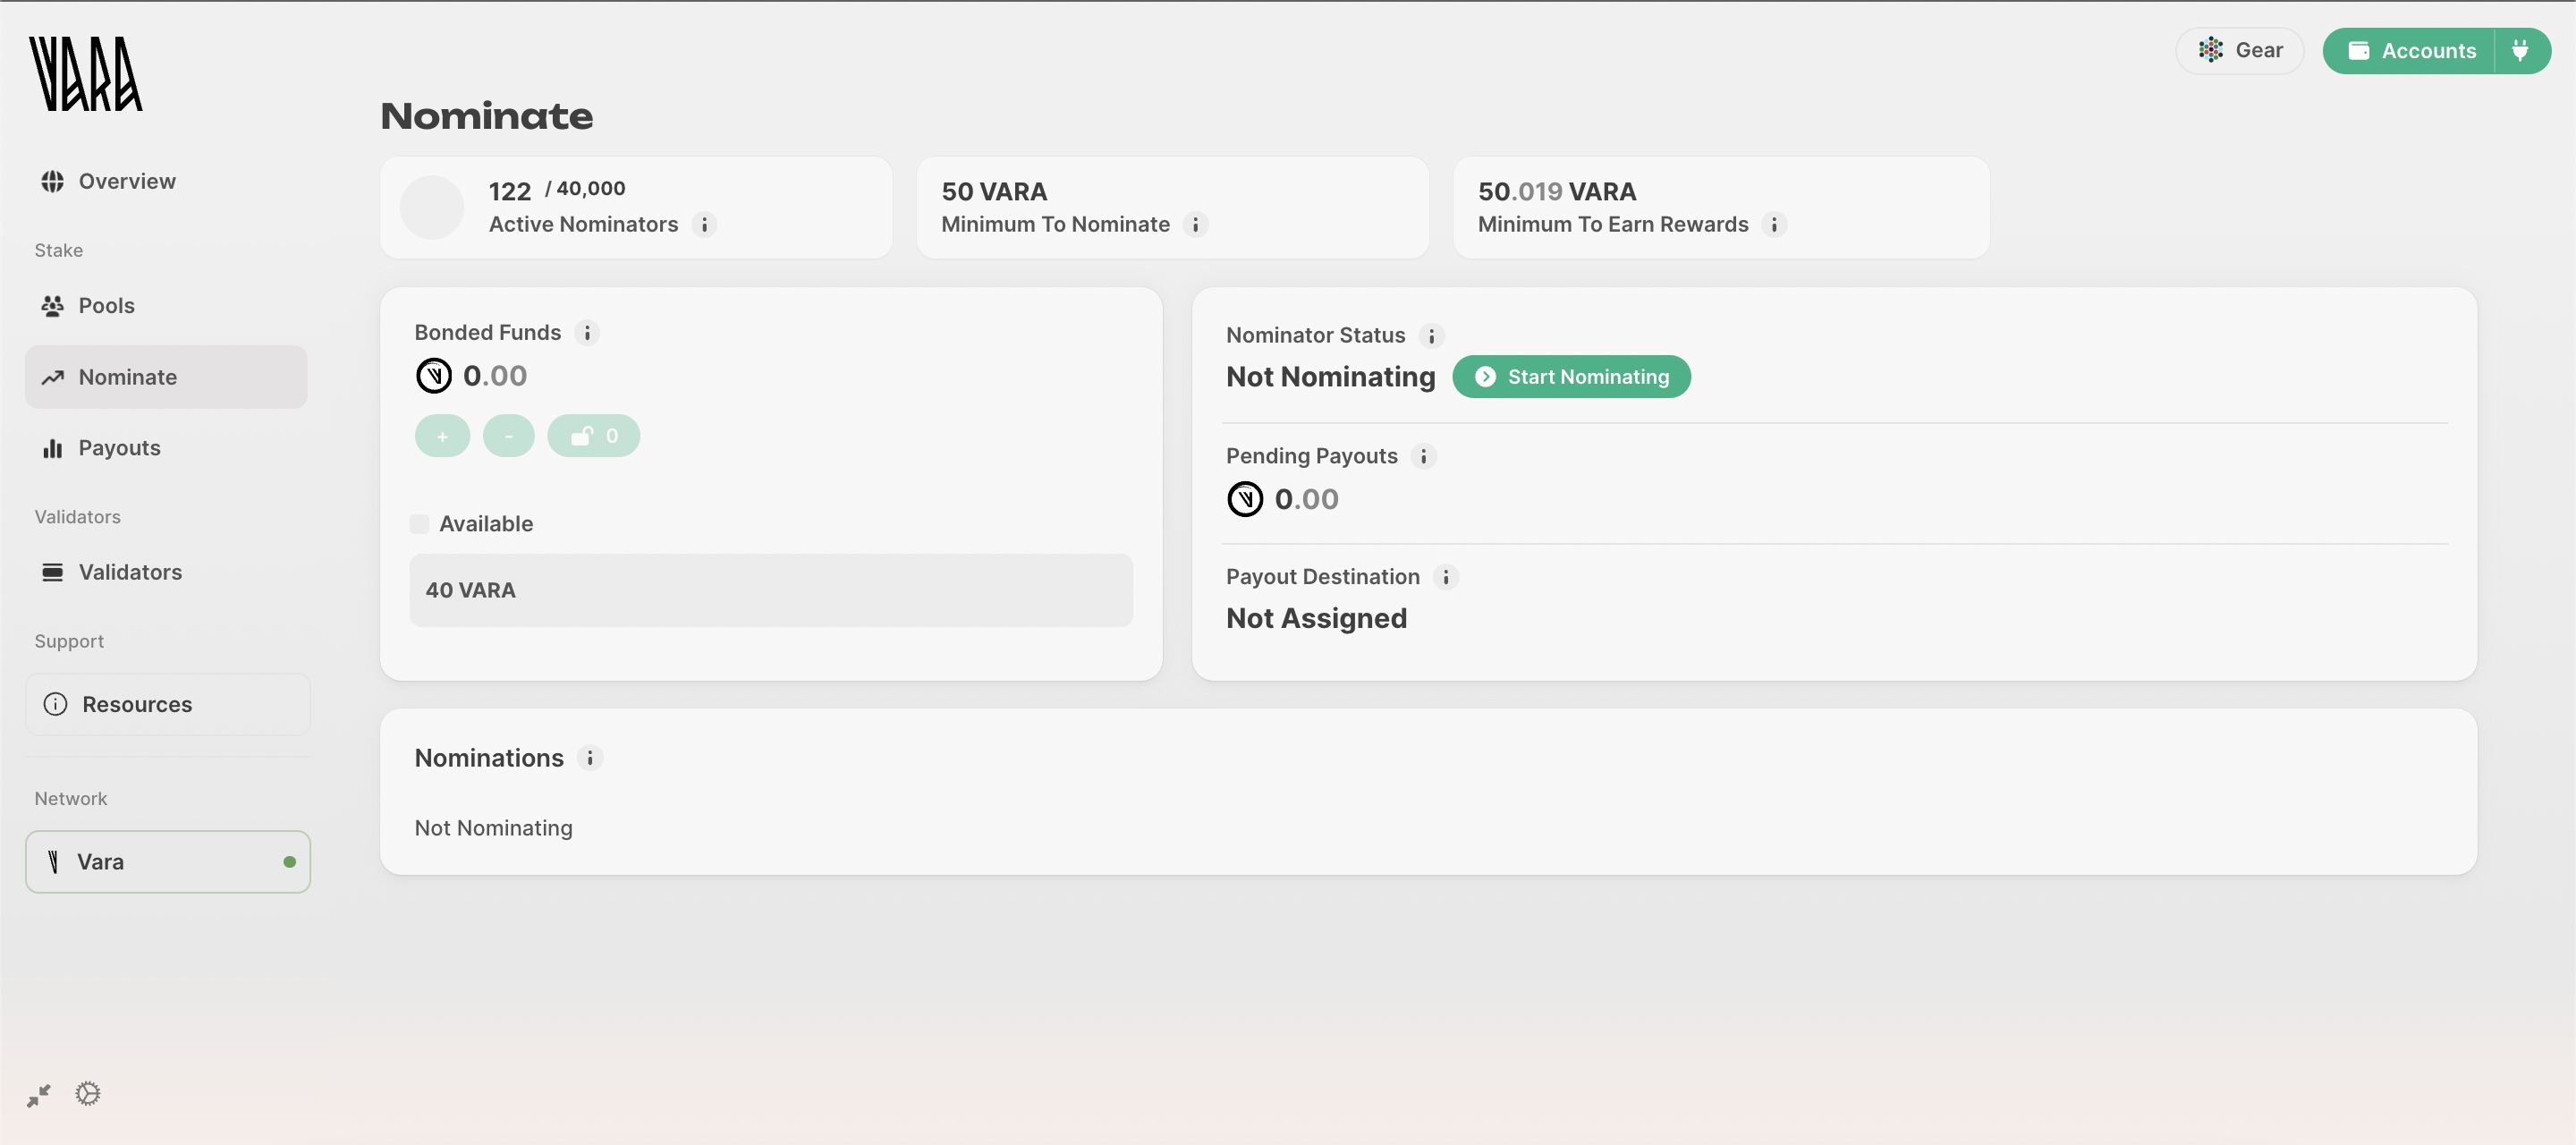Click the Accounts wallet icon
Viewport: 2576px width, 1145px height.
2359,51
